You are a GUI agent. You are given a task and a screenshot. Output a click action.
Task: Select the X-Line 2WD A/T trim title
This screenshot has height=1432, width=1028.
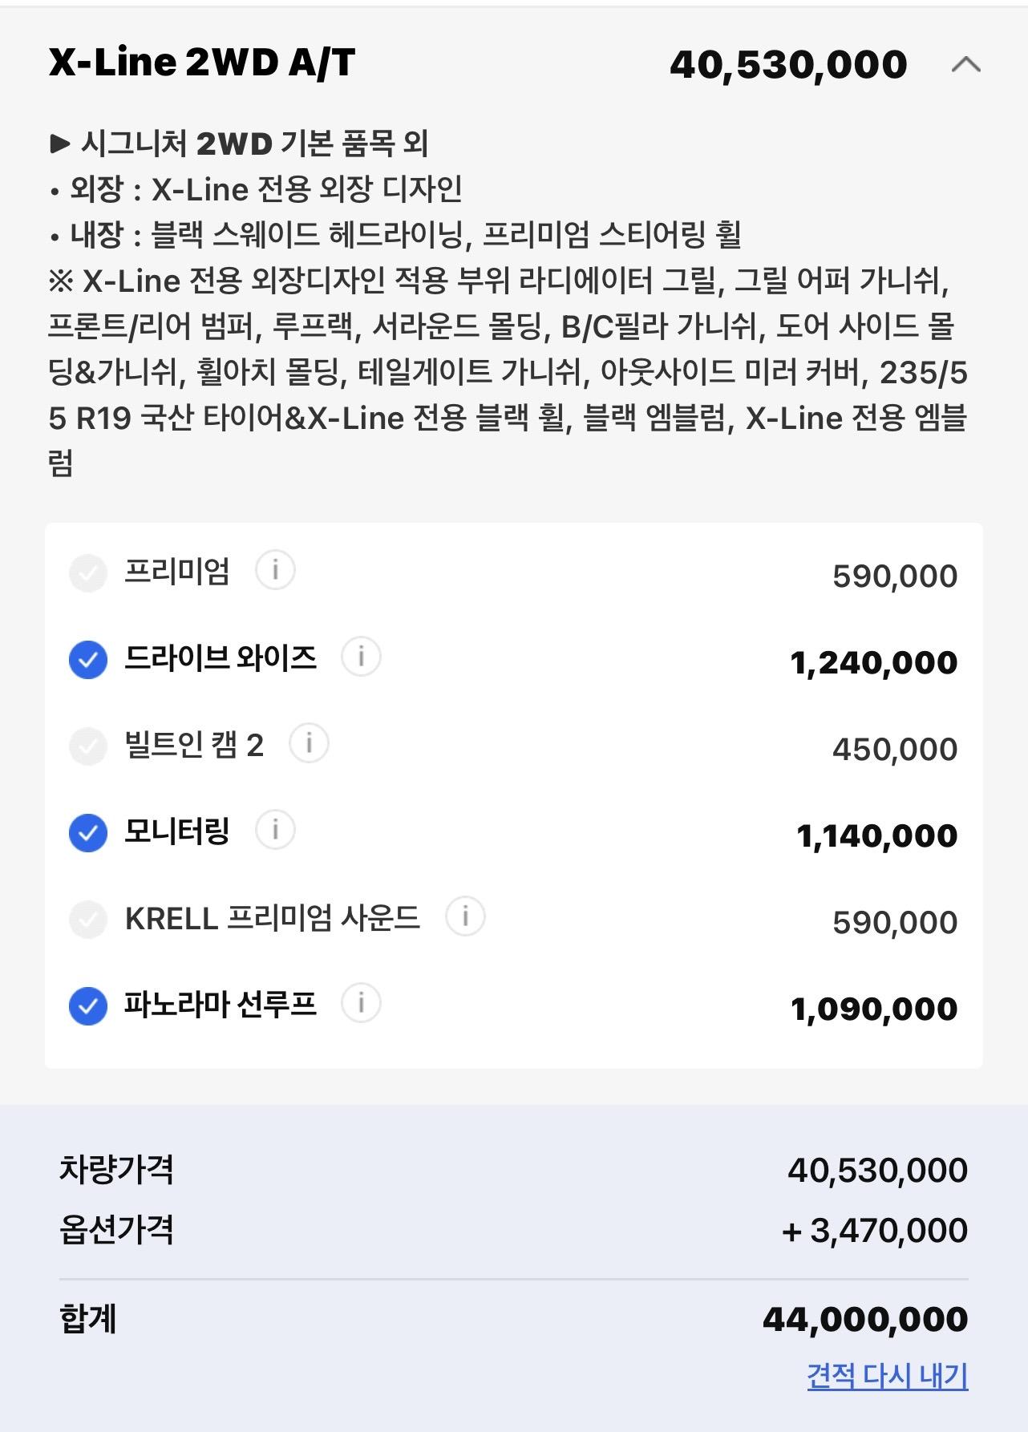coord(202,63)
